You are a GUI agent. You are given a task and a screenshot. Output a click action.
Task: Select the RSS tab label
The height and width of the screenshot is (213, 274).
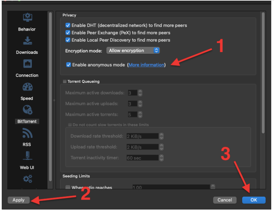pos(27,144)
